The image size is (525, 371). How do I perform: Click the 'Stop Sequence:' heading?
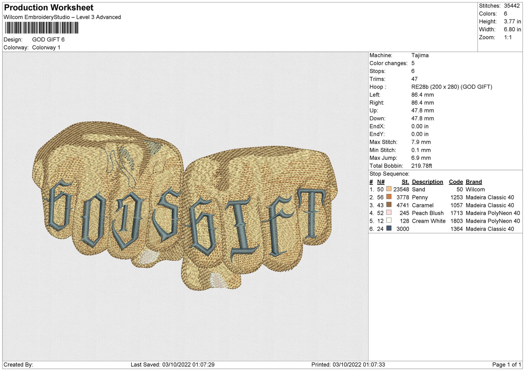tap(389, 174)
